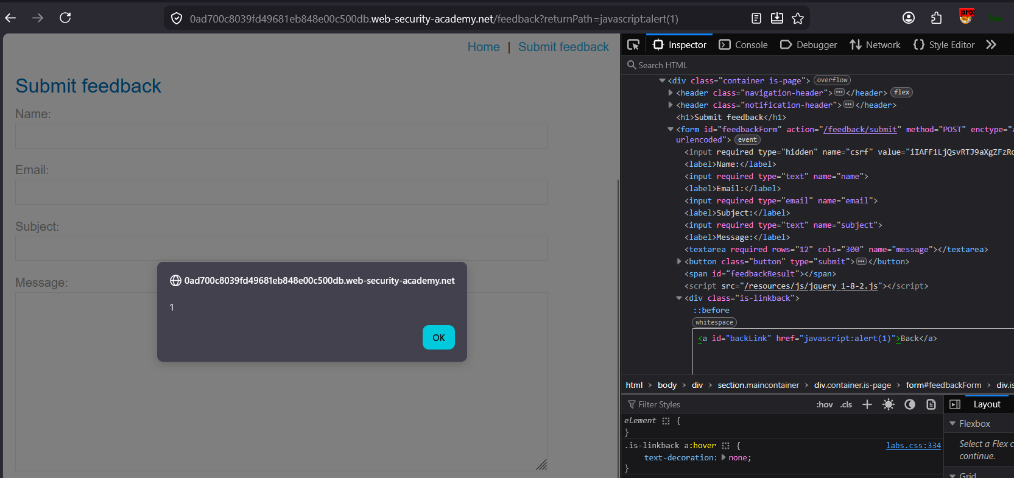Toggle reader view icon in address bar

click(x=756, y=18)
